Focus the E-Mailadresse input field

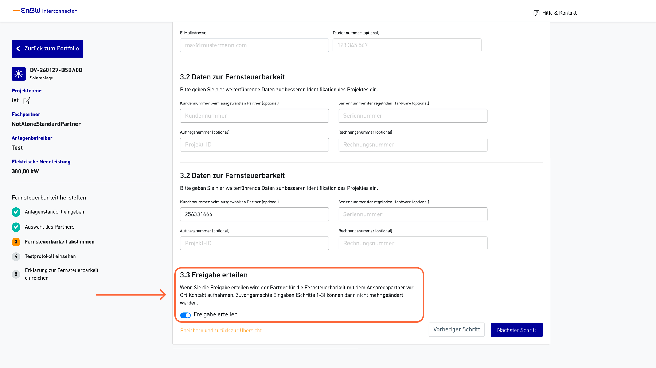tap(254, 45)
